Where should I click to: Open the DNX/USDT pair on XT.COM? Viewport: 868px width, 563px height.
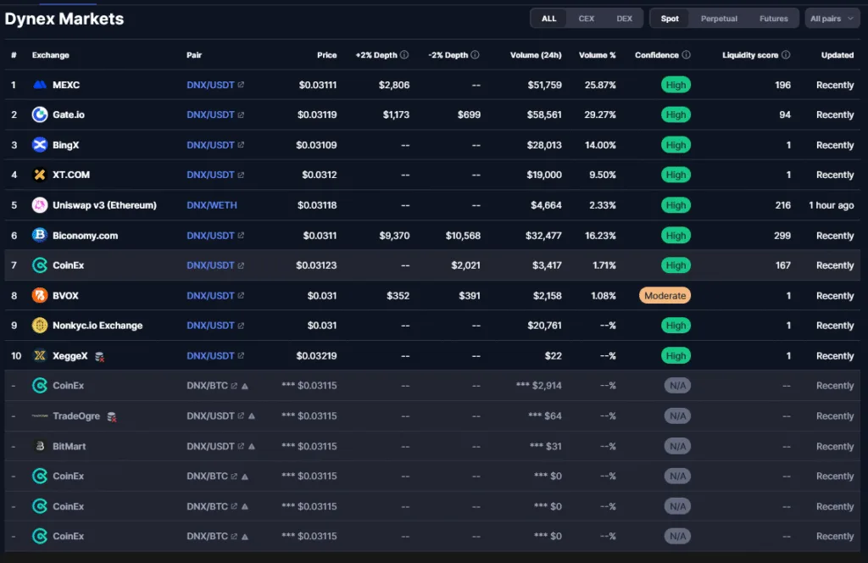[x=210, y=175]
